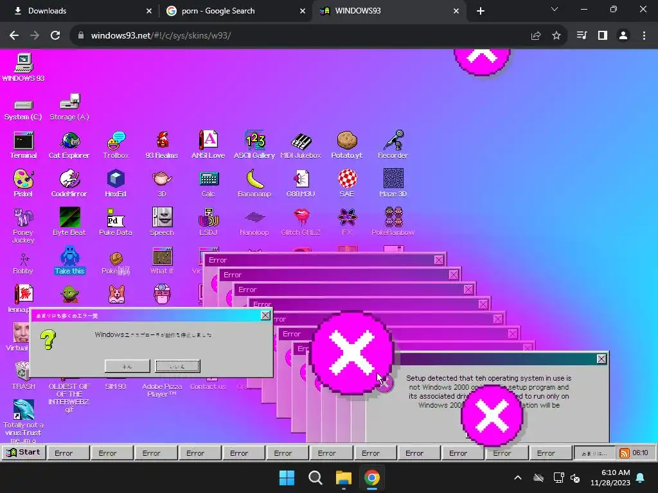Open the Potato.yt icon
Screen dimensions: 658x493
click(346, 145)
